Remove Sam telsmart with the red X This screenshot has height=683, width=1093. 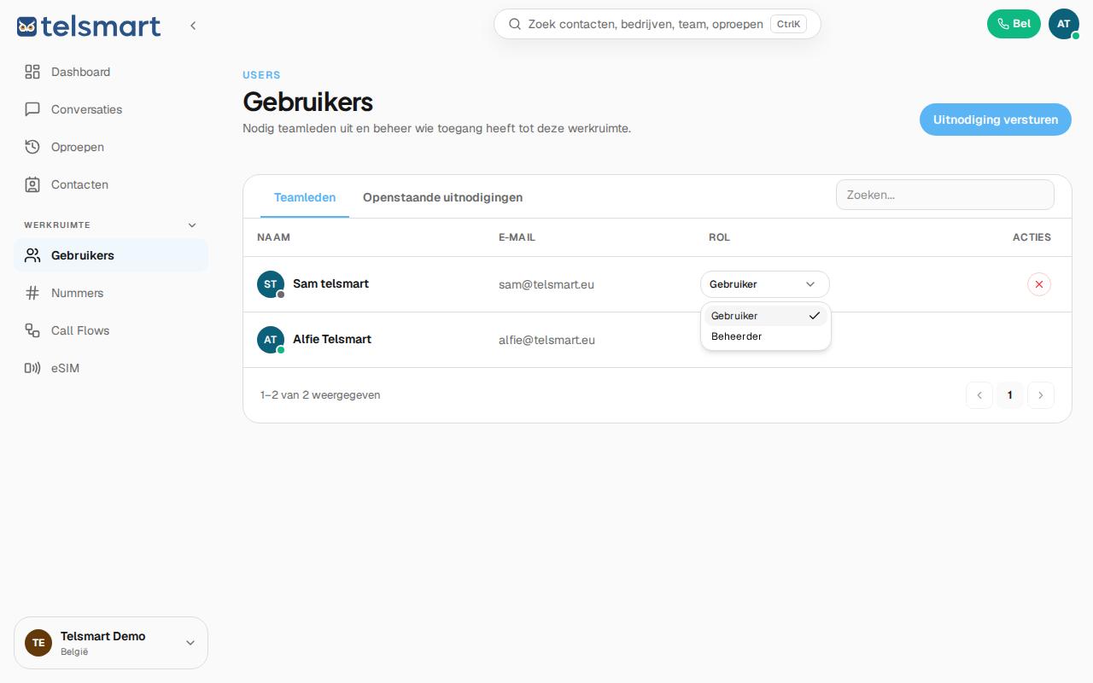(1039, 284)
